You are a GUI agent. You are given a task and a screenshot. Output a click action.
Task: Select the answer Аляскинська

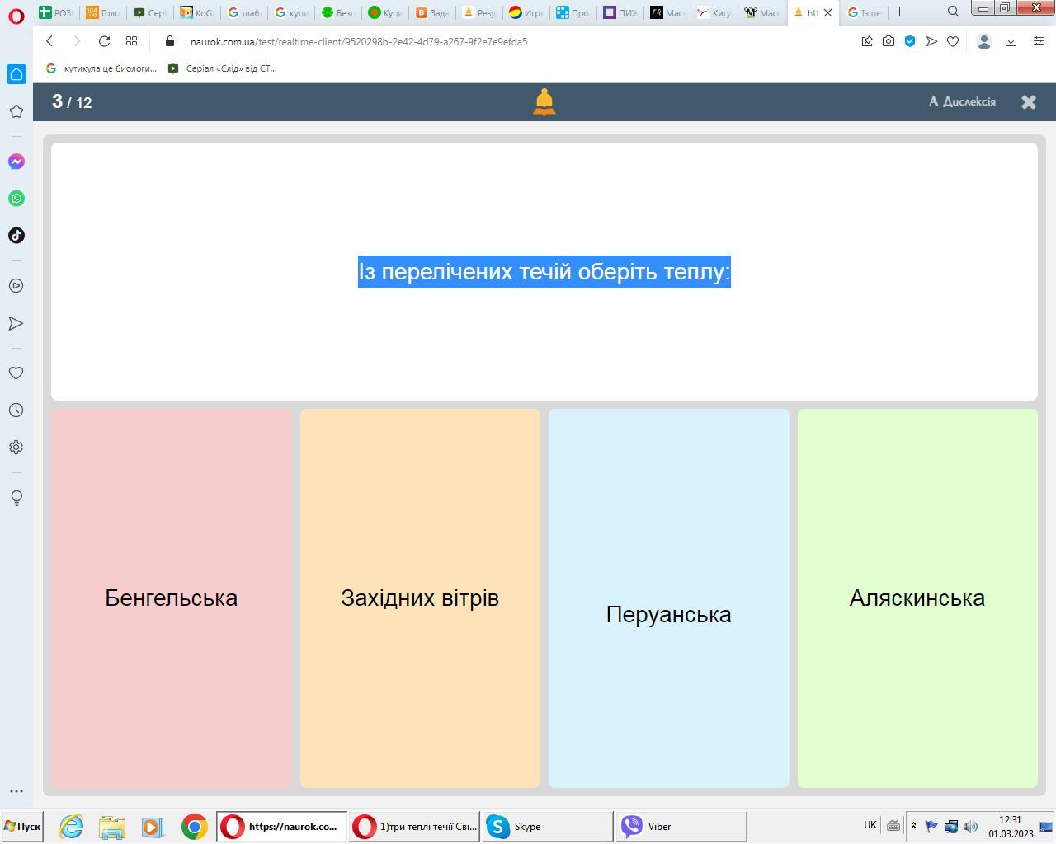click(x=917, y=598)
